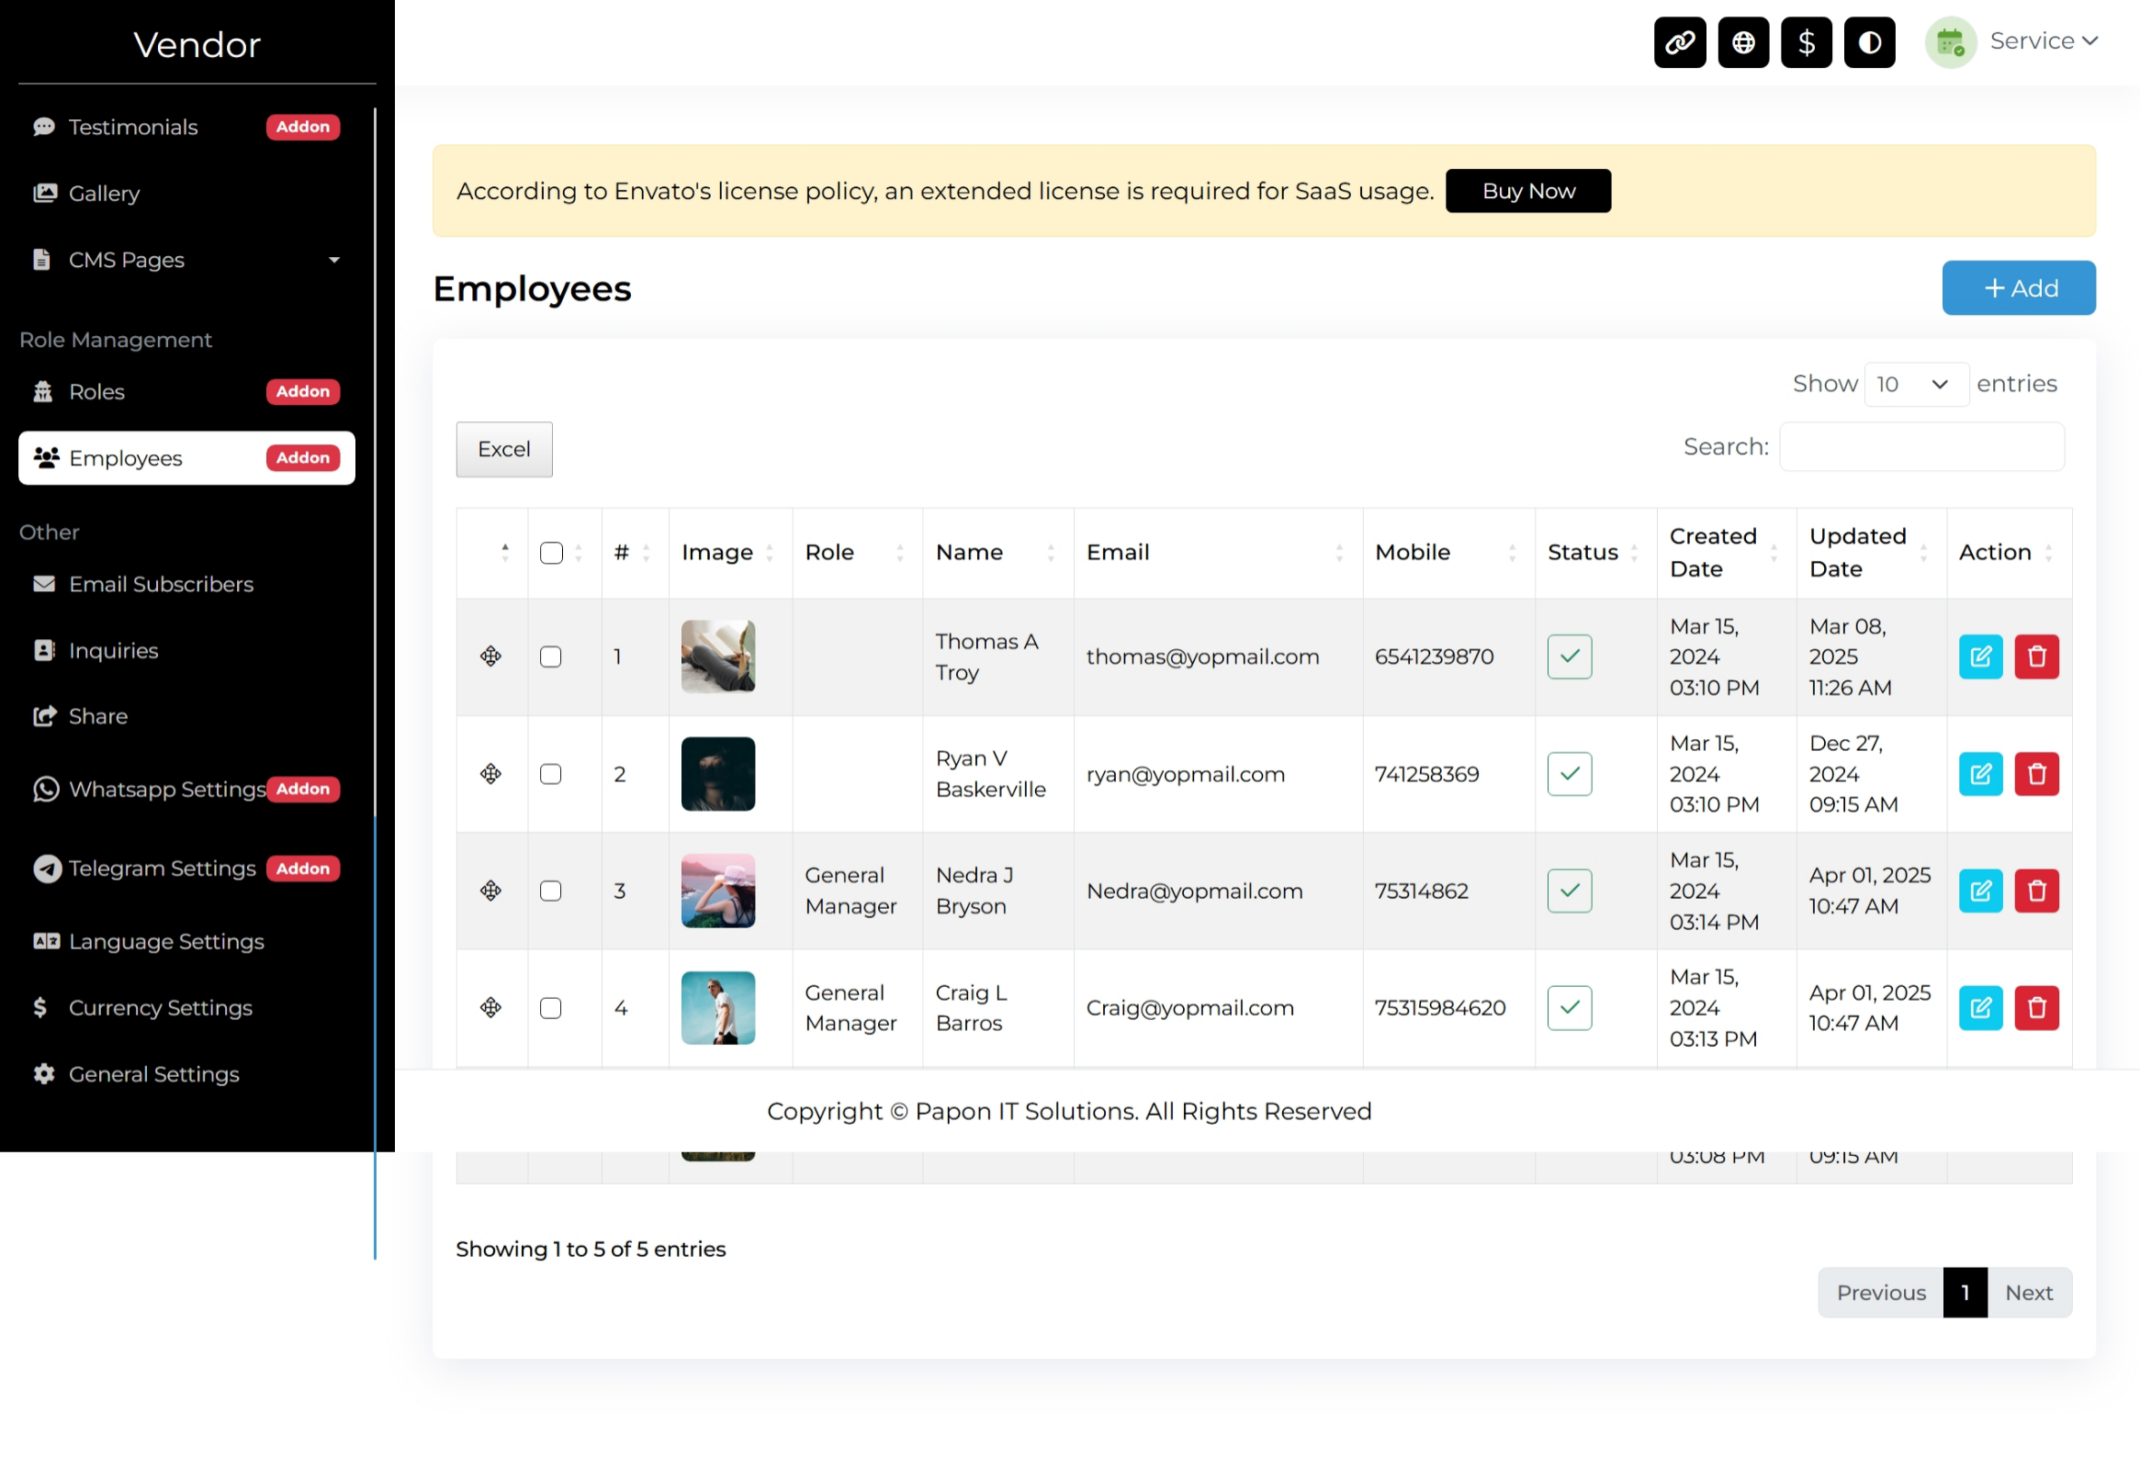2140x1469 pixels.
Task: Click into the Search input field
Action: (1920, 447)
